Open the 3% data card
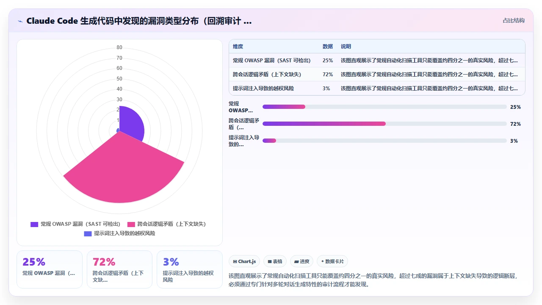This screenshot has width=542, height=305. (190, 269)
